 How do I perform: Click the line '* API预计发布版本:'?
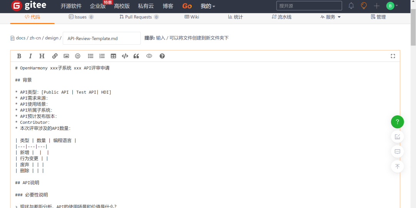point(36,116)
